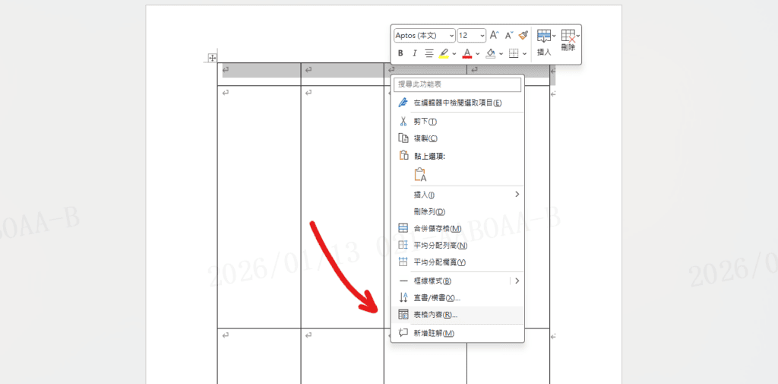The height and width of the screenshot is (384, 778).
Task: Click the shading paint bucket icon
Action: [x=490, y=53]
